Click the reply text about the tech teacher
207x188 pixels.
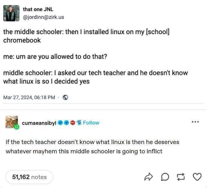[93, 146]
